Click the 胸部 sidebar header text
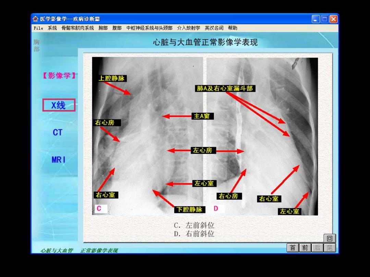370x277 pixels. tap(36, 45)
